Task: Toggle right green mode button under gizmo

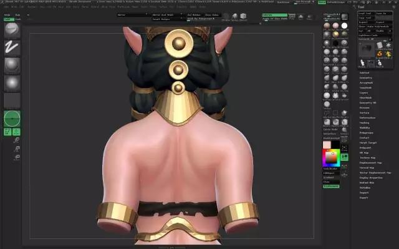Action: [17, 132]
